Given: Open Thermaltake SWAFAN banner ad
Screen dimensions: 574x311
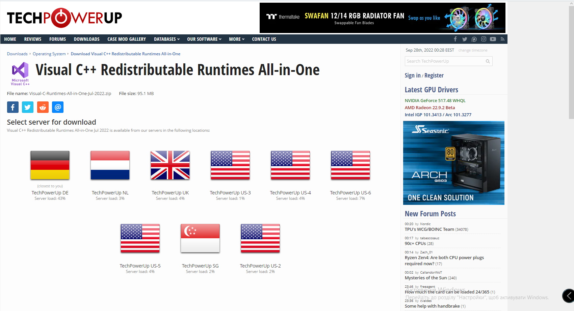Looking at the screenshot, I should point(383,18).
